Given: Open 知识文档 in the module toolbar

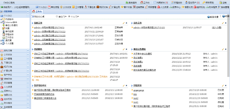Looking at the screenshot, I should (102, 7).
